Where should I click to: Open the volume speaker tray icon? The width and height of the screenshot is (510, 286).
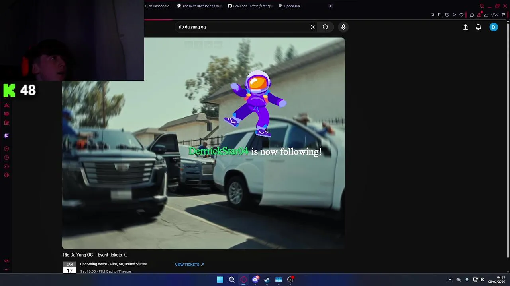(482, 280)
